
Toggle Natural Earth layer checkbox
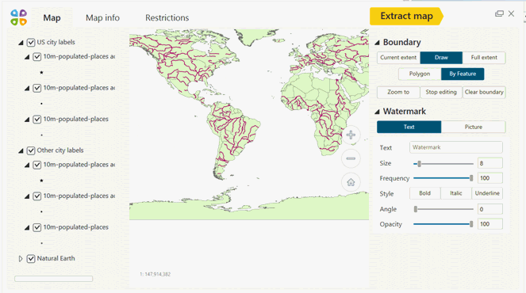(31, 259)
